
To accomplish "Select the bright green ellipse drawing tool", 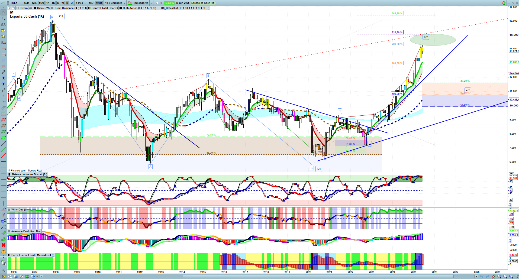I will click(4, 138).
